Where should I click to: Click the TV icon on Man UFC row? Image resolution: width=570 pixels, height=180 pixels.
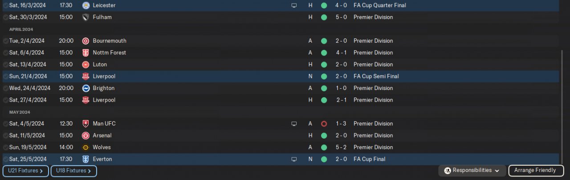pyautogui.click(x=293, y=124)
